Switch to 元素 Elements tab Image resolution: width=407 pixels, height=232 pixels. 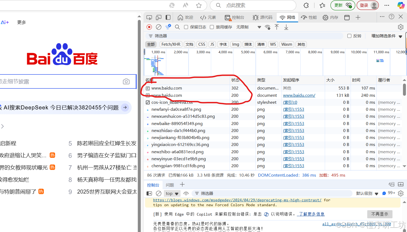pos(208,17)
